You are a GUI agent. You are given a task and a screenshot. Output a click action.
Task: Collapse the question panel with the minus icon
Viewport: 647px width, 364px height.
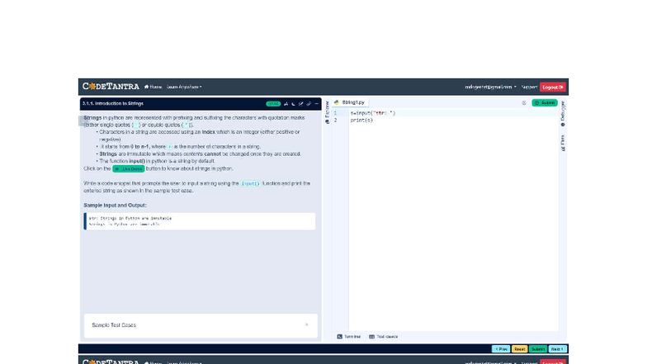point(317,104)
